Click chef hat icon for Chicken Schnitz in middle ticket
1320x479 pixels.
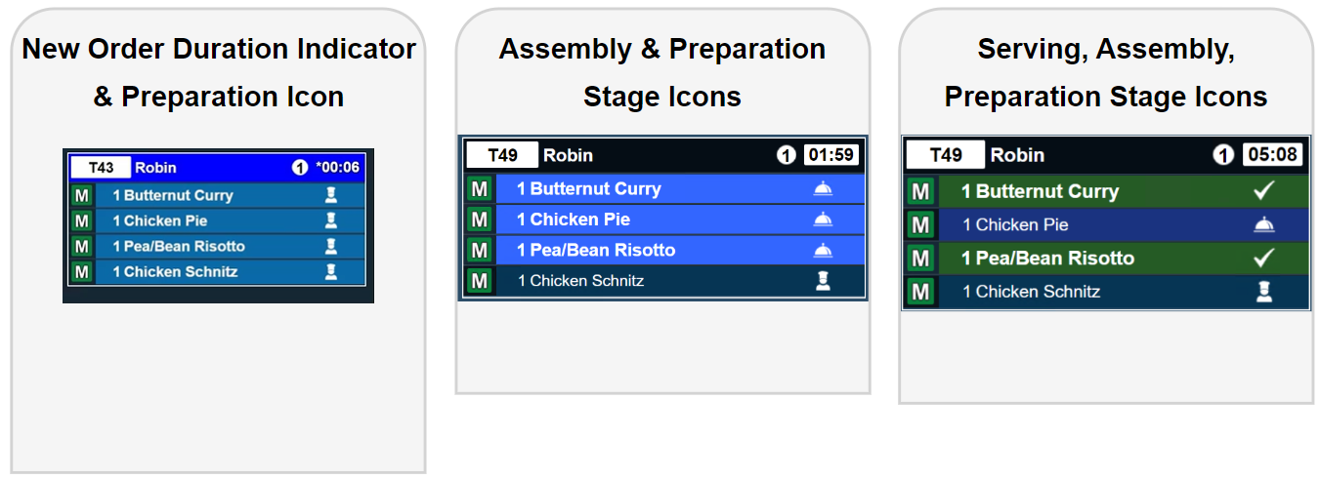click(x=823, y=281)
